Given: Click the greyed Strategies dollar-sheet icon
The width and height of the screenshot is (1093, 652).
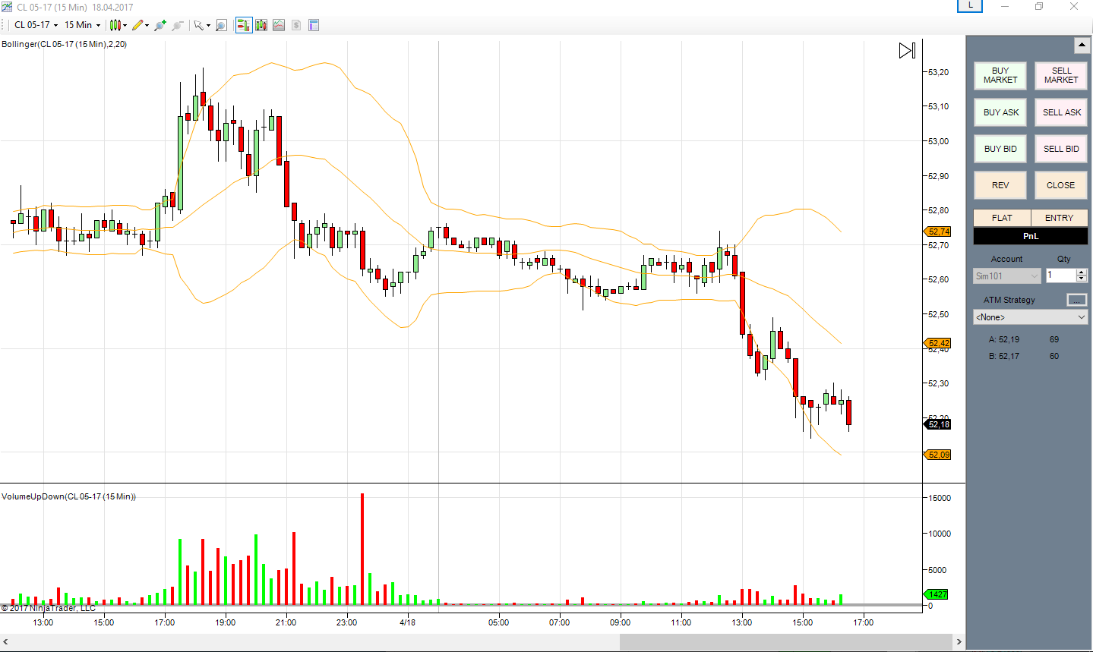Looking at the screenshot, I should [x=296, y=25].
